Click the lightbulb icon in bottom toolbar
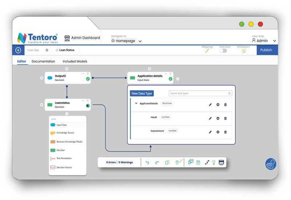291x200 pixels. coord(214,162)
